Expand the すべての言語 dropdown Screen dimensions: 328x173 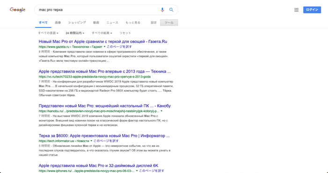48,33
